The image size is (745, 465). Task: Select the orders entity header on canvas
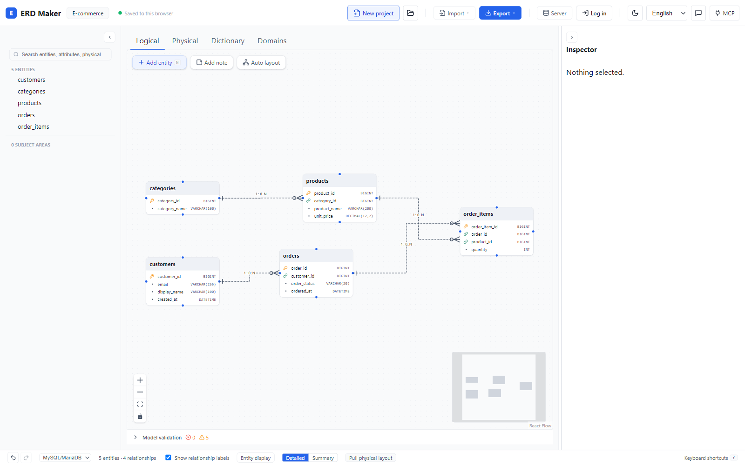point(316,256)
